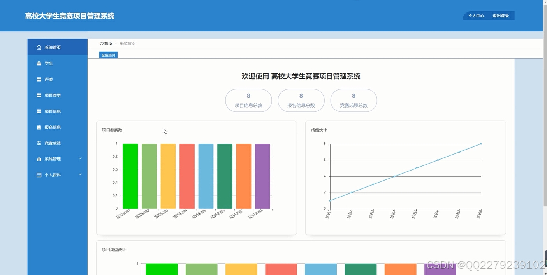Open 项目信息 using its sidebar icon
Viewport: 547px width, 275px height.
[x=39, y=111]
